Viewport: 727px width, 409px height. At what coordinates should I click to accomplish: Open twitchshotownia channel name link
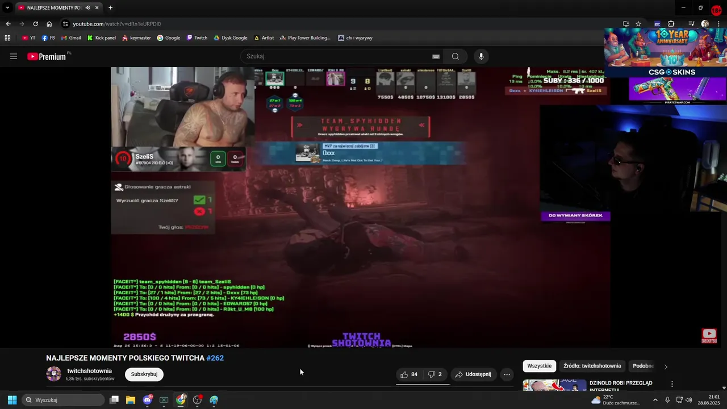click(x=89, y=371)
